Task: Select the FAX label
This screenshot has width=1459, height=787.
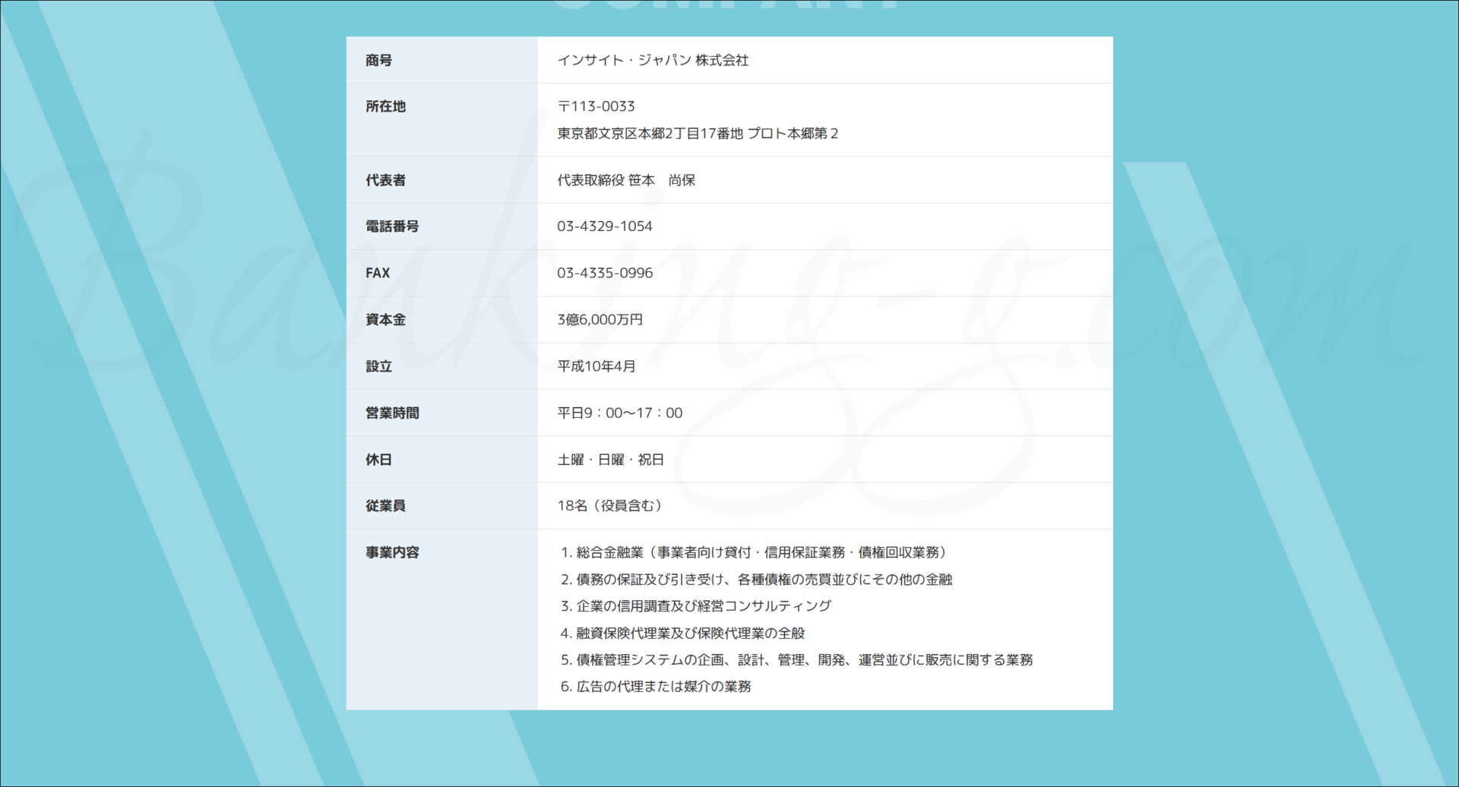Action: [378, 273]
